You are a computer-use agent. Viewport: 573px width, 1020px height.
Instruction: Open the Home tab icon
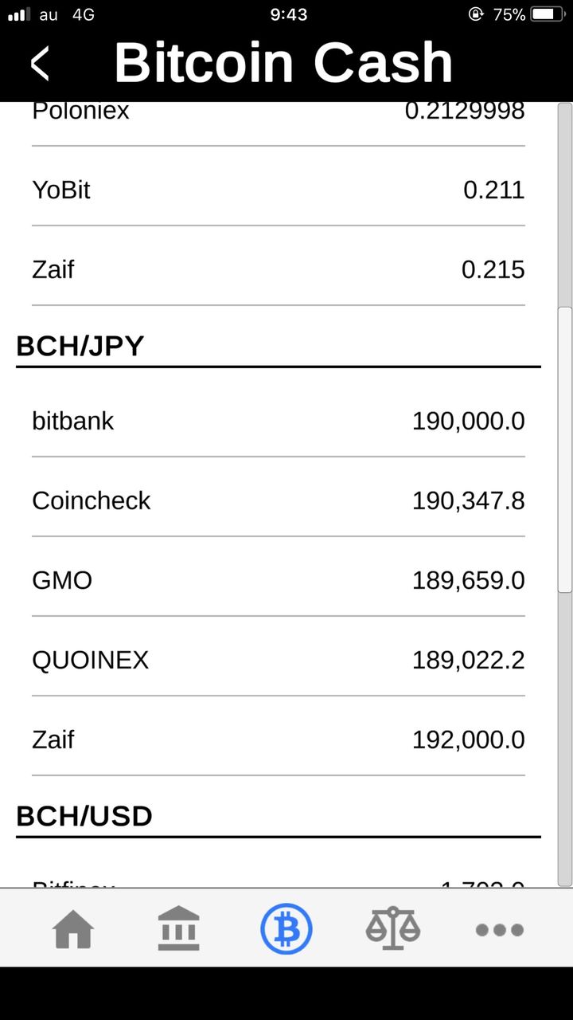pos(73,929)
